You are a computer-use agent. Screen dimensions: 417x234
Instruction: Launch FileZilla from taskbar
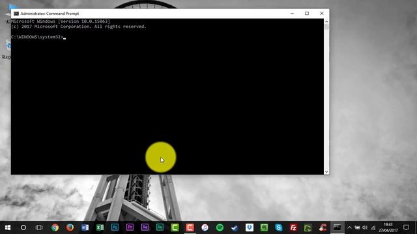coord(293,227)
